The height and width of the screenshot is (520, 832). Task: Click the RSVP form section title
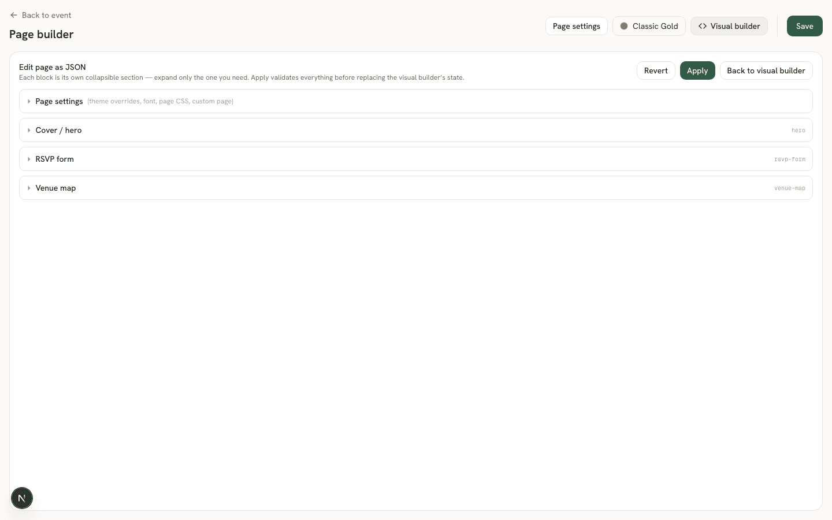(x=54, y=159)
